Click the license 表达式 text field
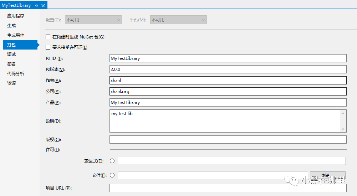Viewport: 357px width, 196px height. tap(232, 161)
